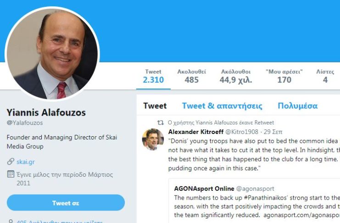Click the retweet icon above the tweet

(x=160, y=123)
